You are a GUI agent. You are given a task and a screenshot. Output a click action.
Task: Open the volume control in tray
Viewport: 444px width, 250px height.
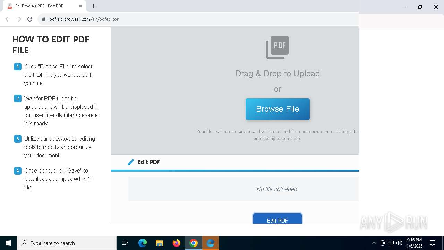click(399, 243)
